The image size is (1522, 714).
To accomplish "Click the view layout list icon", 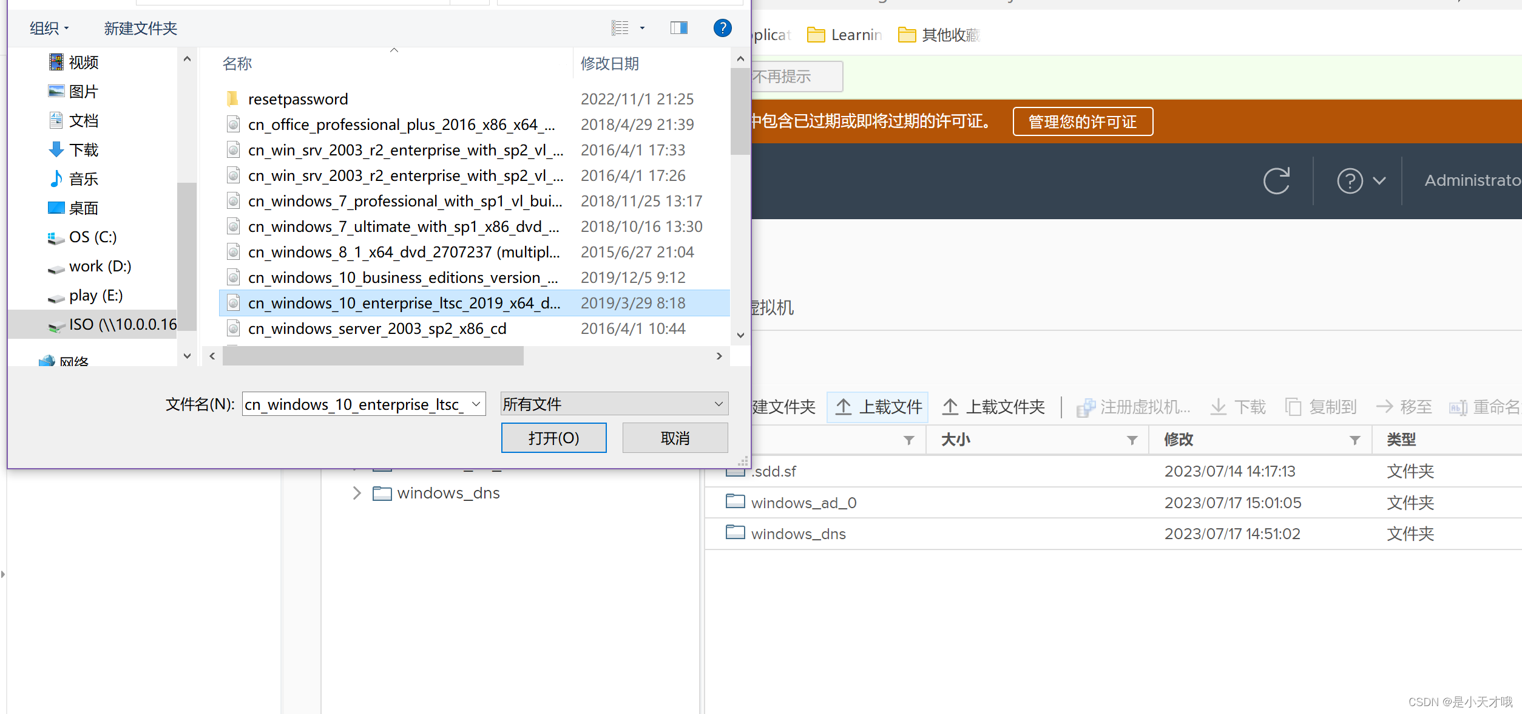I will point(620,28).
